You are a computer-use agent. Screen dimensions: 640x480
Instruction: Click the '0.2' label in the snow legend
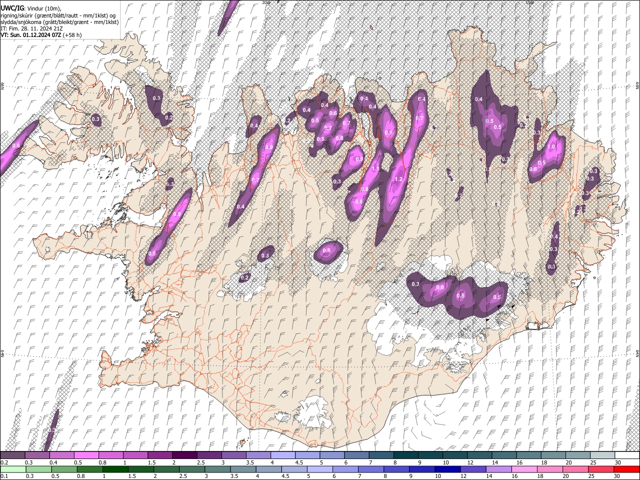(4, 462)
